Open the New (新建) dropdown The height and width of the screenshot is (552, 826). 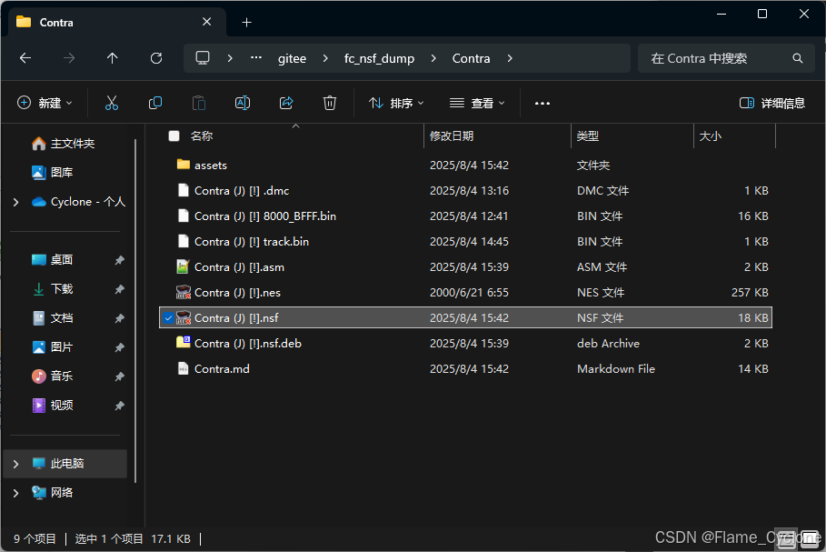[45, 103]
